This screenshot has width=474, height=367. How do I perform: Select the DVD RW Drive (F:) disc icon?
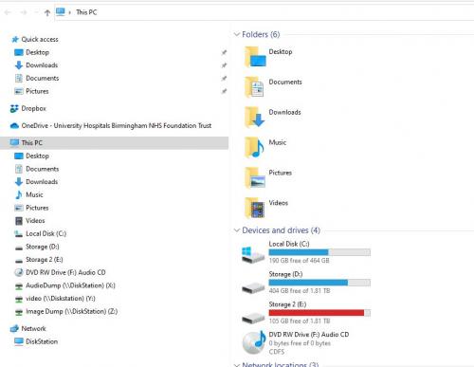coord(254,342)
